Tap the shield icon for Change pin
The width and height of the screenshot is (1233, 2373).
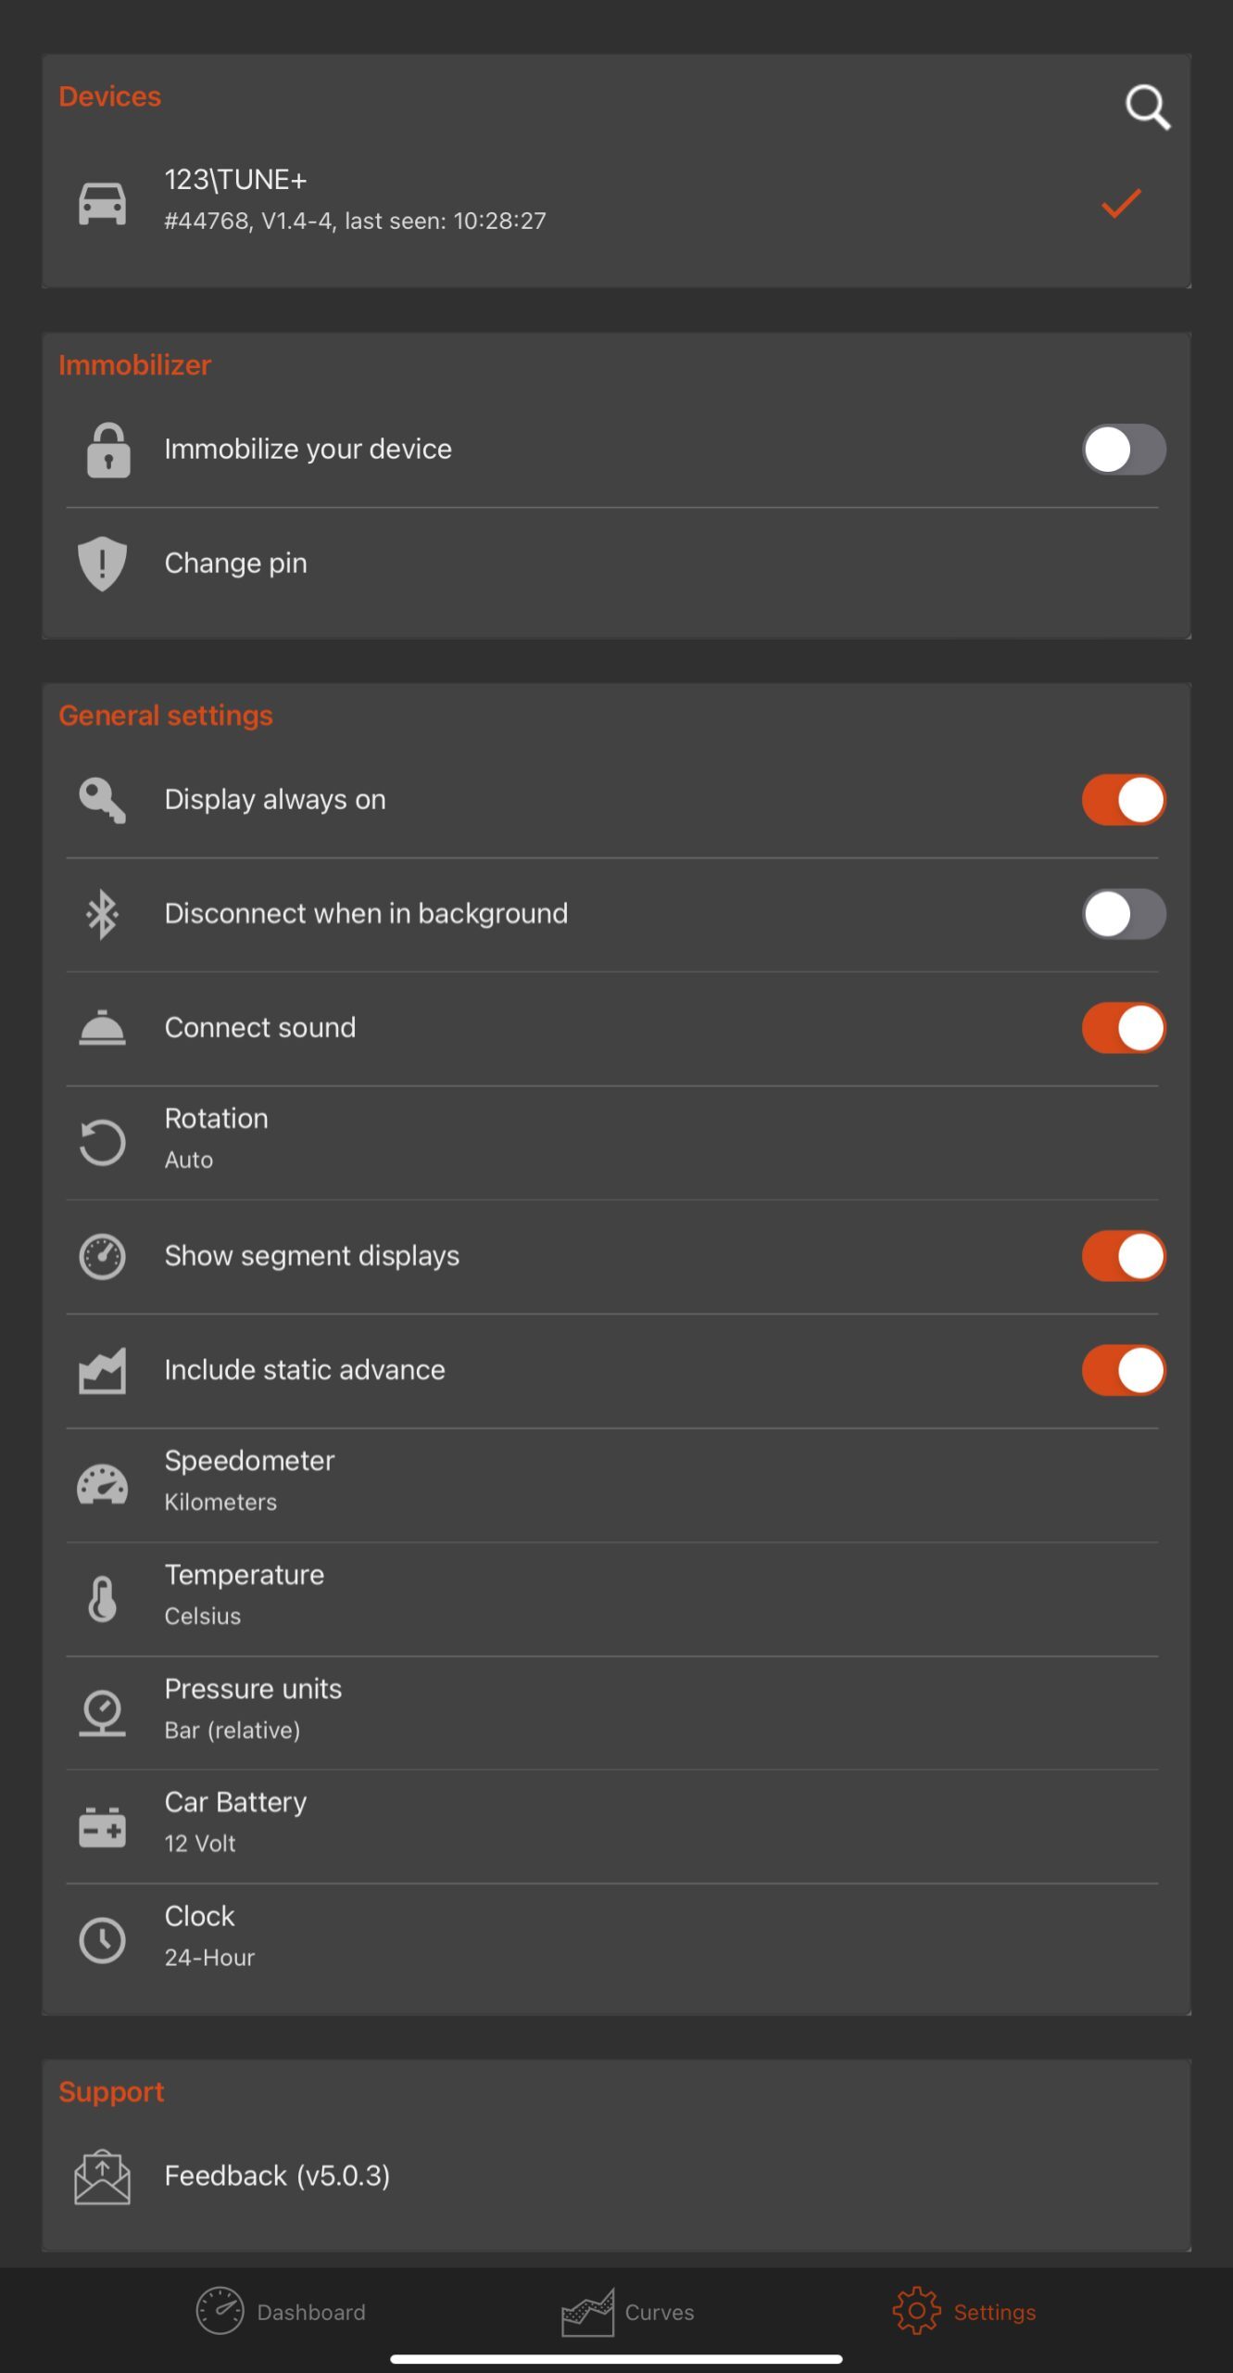coord(102,564)
